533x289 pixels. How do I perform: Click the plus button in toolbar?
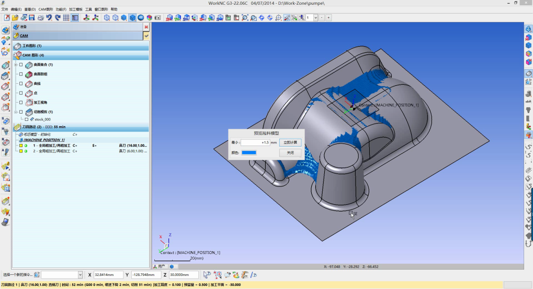pyautogui.click(x=328, y=18)
